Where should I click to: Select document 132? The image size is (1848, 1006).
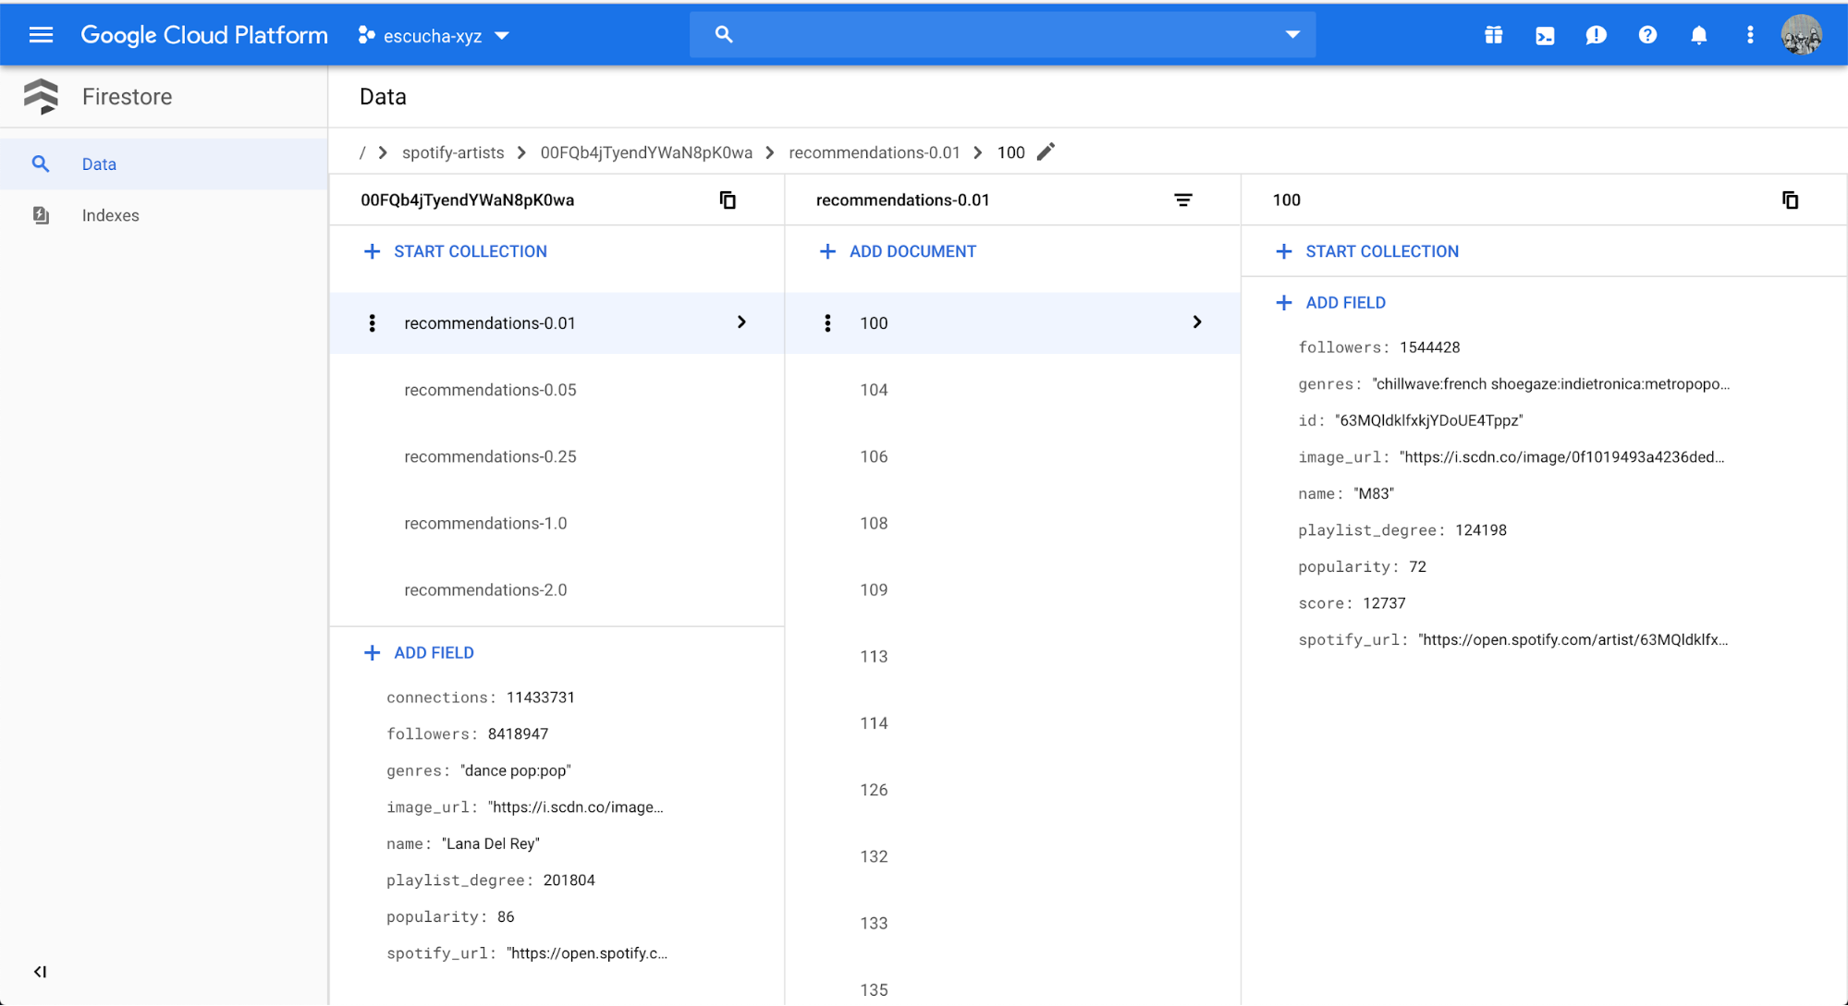[x=1013, y=856]
